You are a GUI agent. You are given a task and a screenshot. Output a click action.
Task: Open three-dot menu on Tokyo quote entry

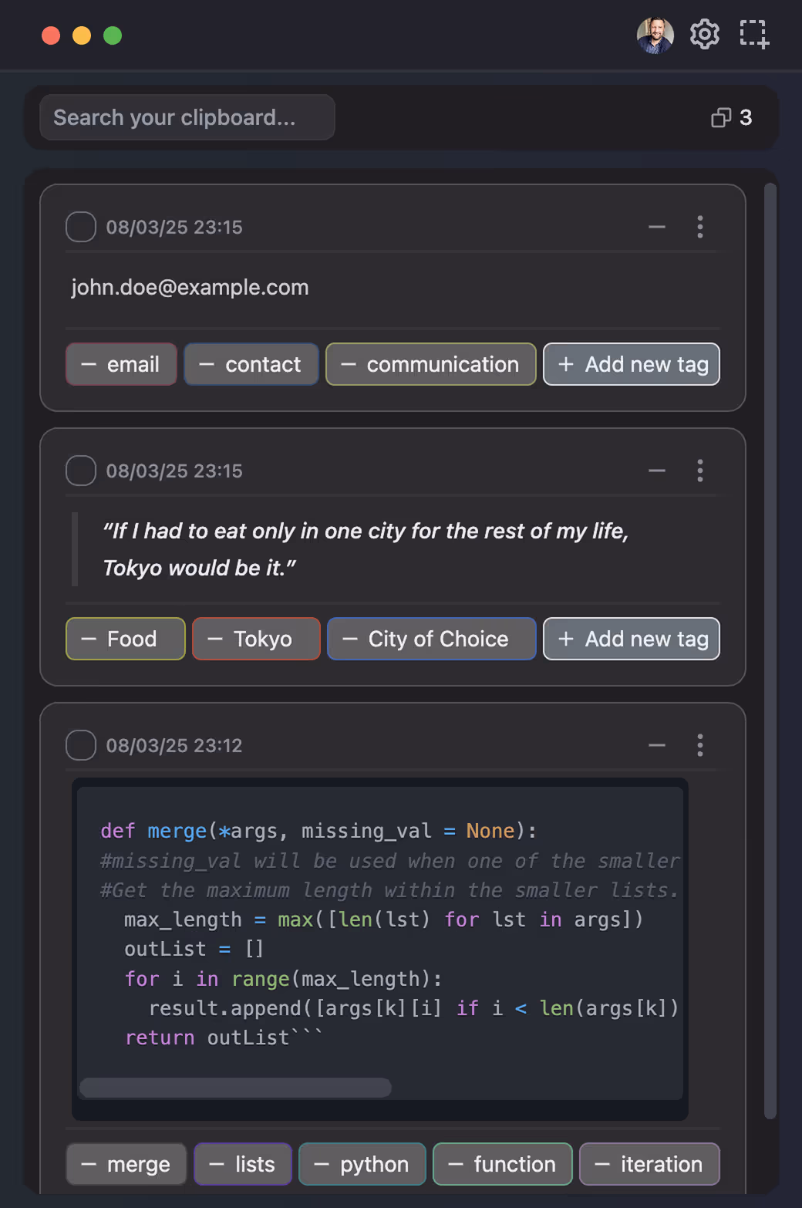tap(699, 471)
